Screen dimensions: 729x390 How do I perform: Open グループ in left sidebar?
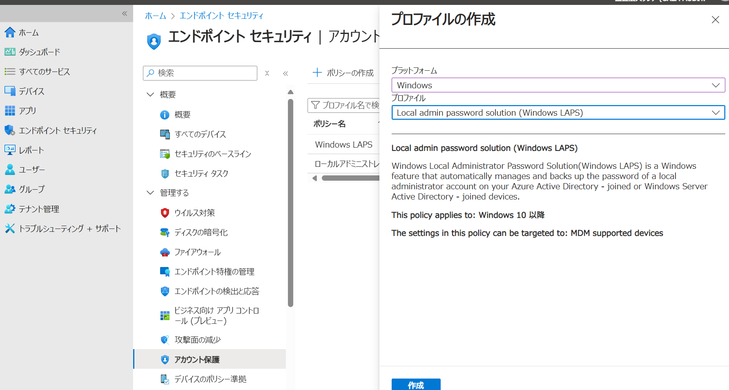coord(32,189)
